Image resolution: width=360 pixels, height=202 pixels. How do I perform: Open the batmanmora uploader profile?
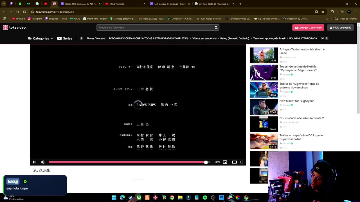pos(289,57)
